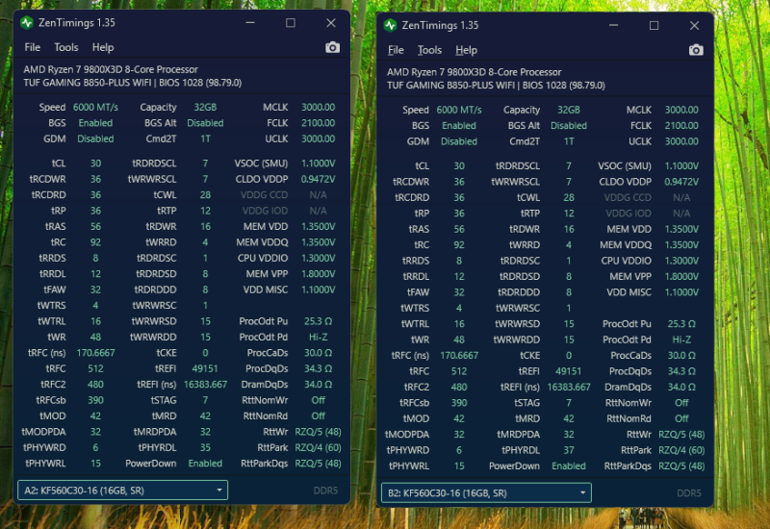
Task: Click tRFC (ns) 170.6667 value in left window
Action: pos(95,353)
